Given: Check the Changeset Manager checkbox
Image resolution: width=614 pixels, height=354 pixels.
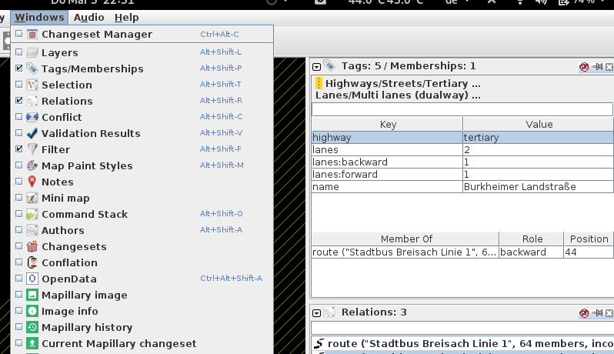Looking at the screenshot, I should pos(18,34).
